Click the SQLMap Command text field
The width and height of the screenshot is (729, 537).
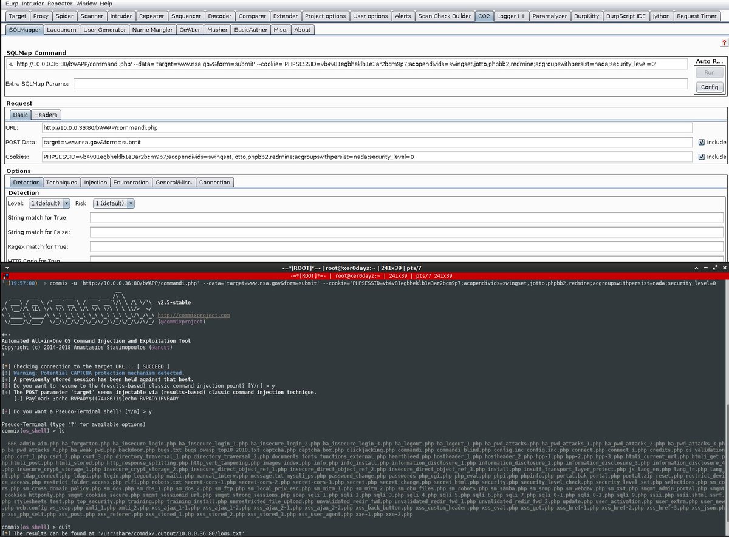click(x=346, y=63)
